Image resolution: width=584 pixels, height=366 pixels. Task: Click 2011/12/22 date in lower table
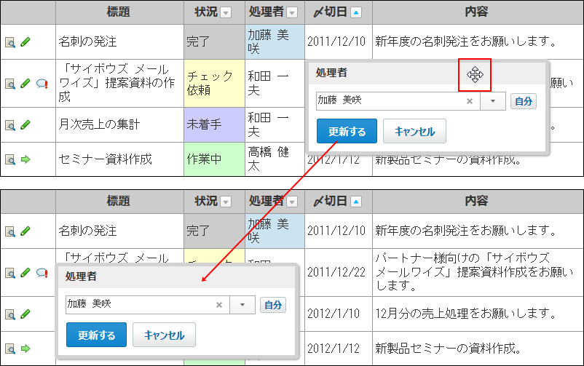click(x=336, y=272)
